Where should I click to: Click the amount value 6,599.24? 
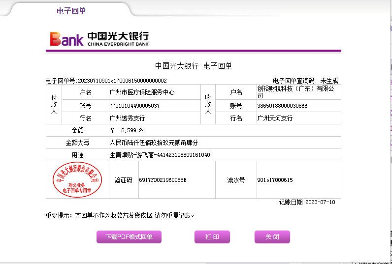(133, 130)
